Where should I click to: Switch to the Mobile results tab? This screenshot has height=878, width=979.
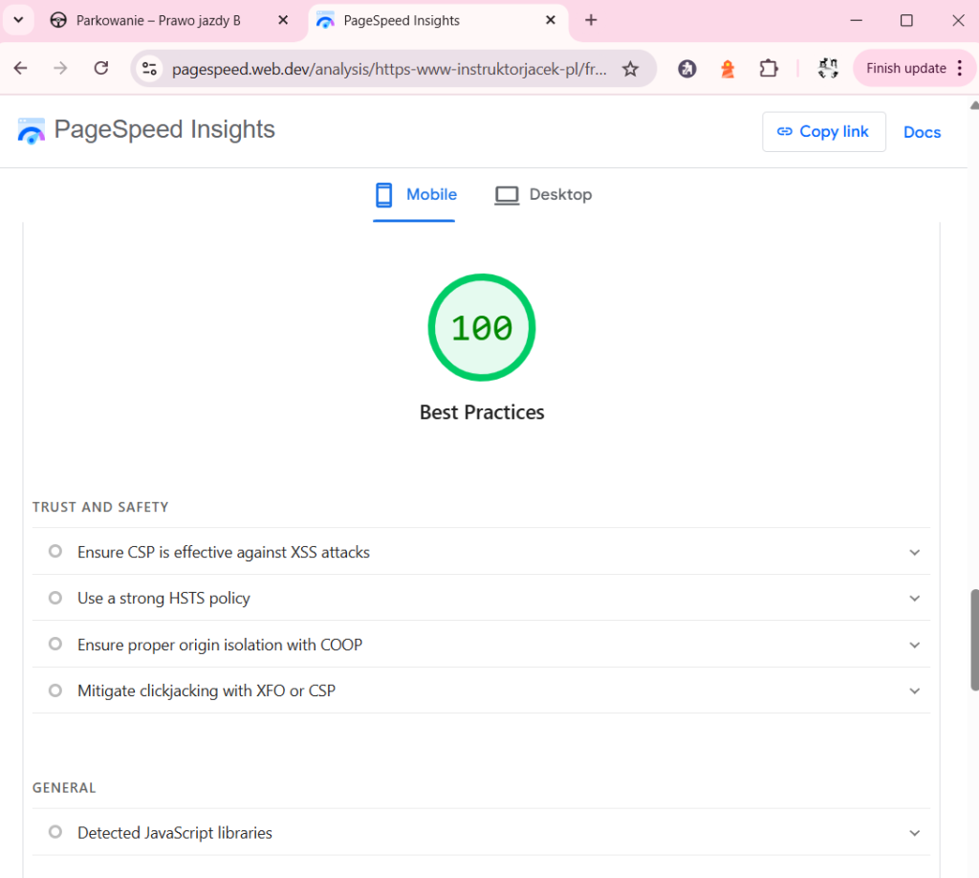[x=415, y=195]
